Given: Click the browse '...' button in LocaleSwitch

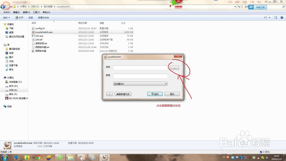Looking at the screenshot, I should [x=174, y=68].
